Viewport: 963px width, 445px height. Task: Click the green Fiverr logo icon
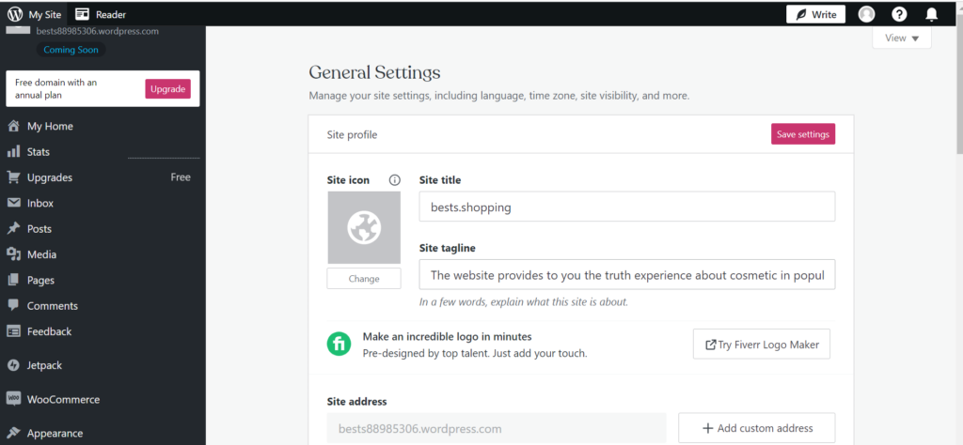pyautogui.click(x=339, y=344)
